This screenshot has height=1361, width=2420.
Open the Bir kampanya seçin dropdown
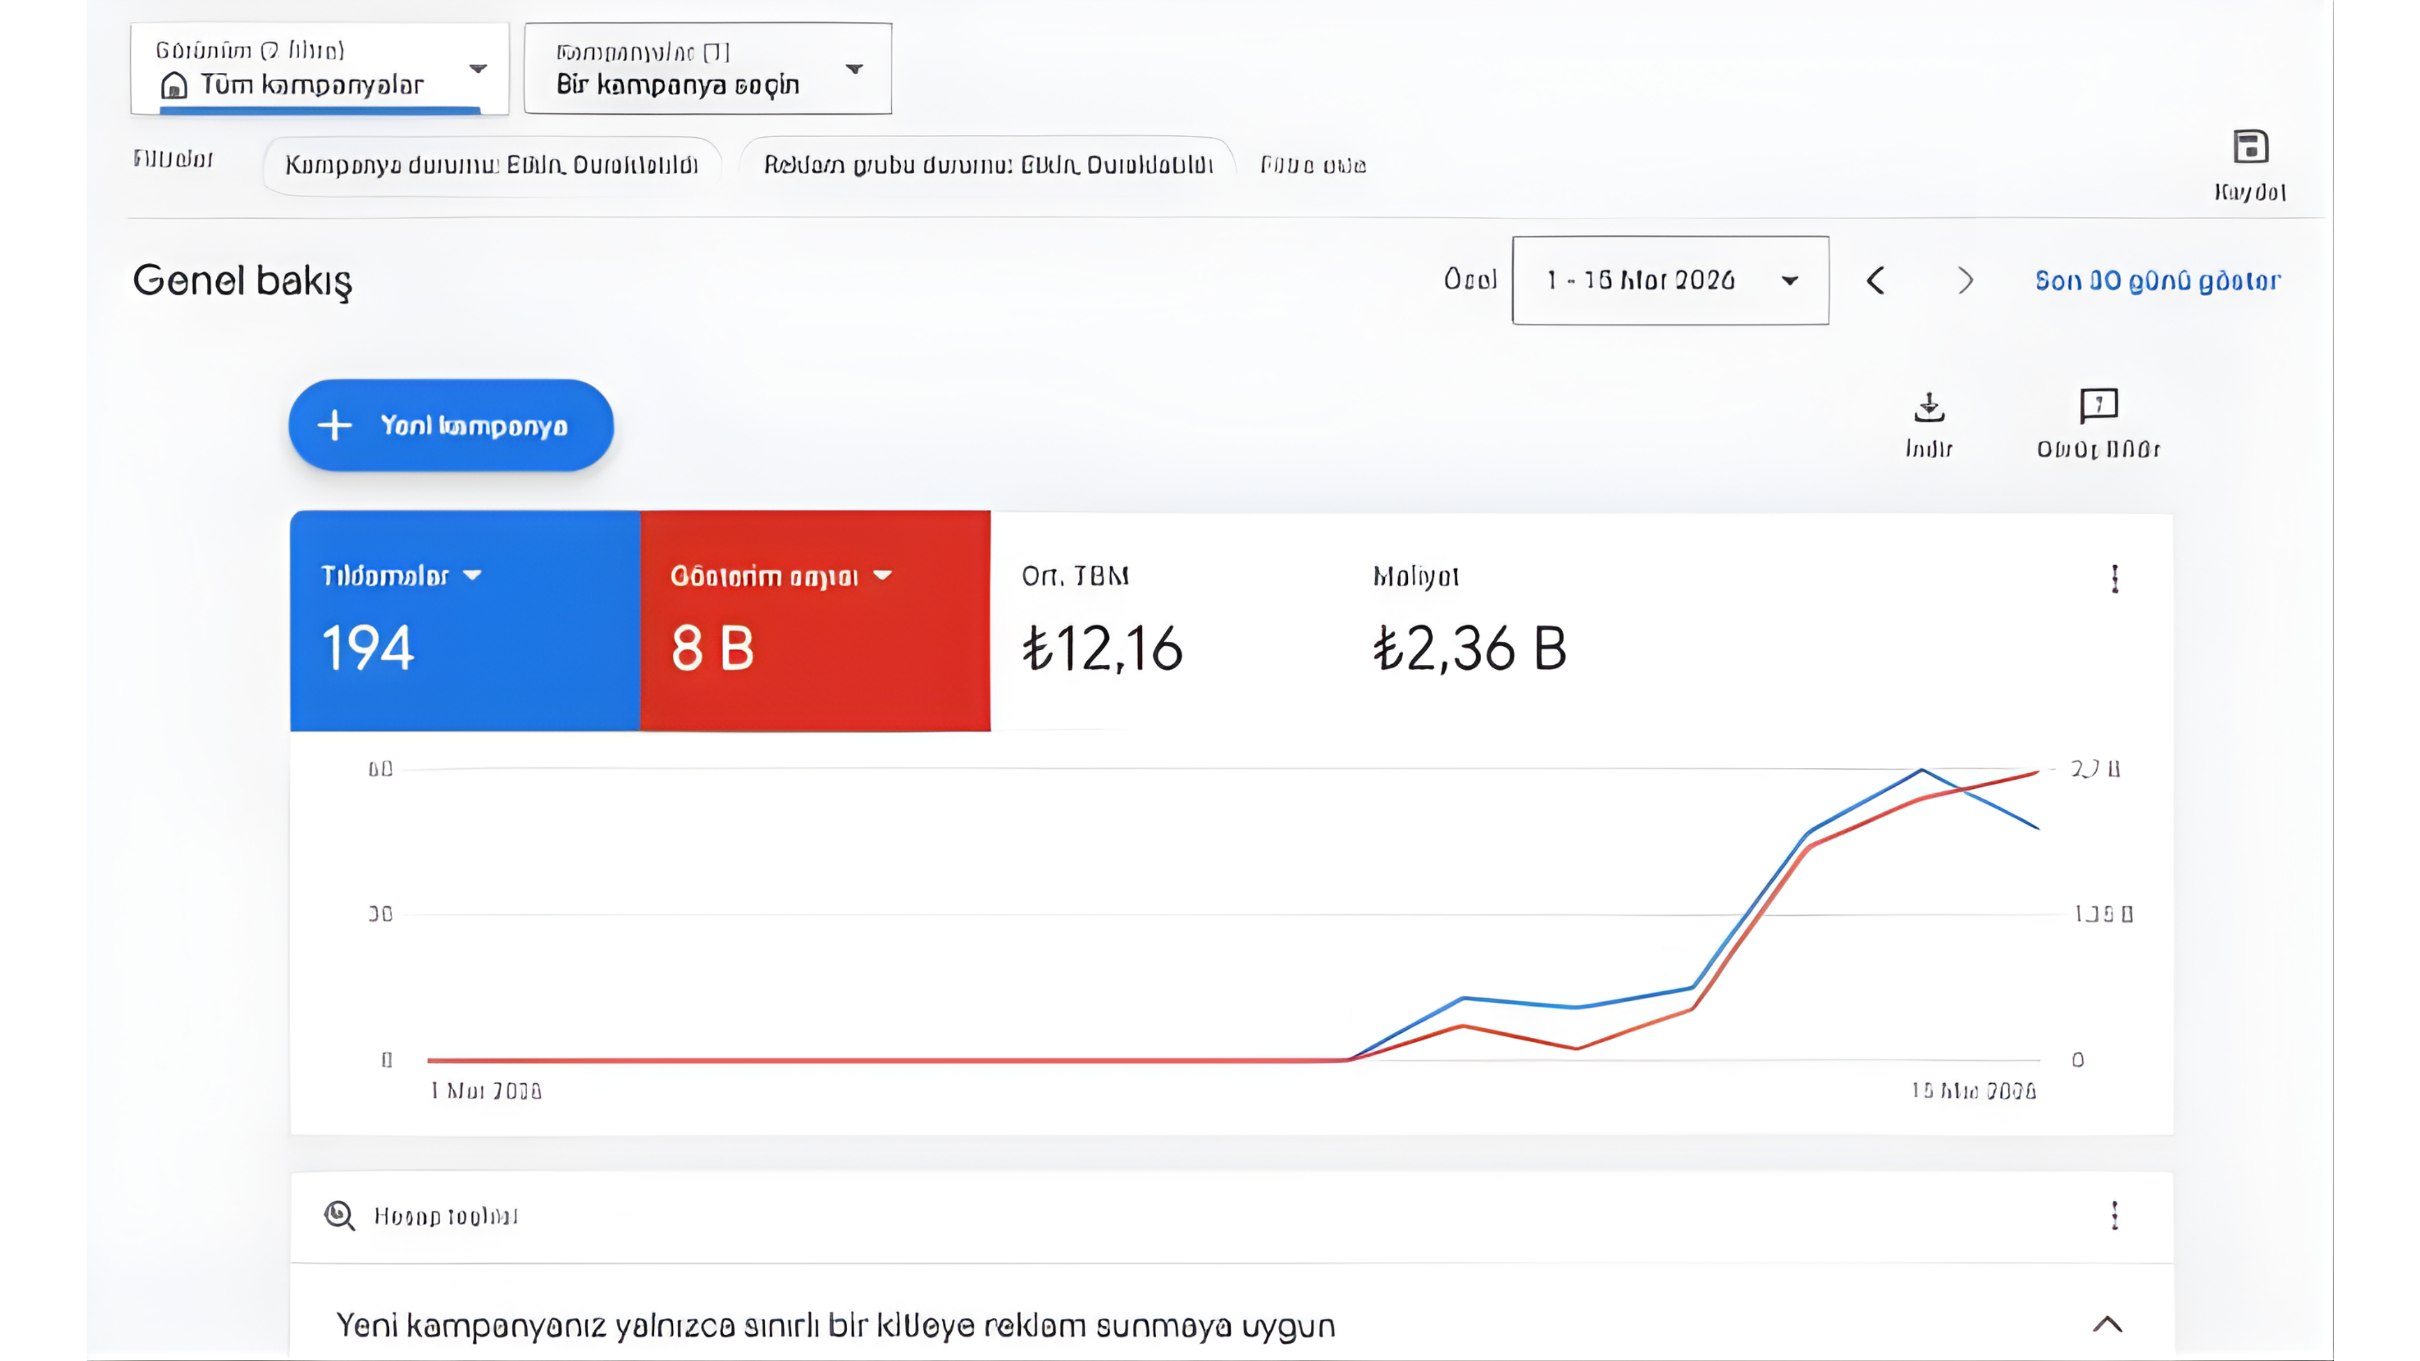pos(708,68)
